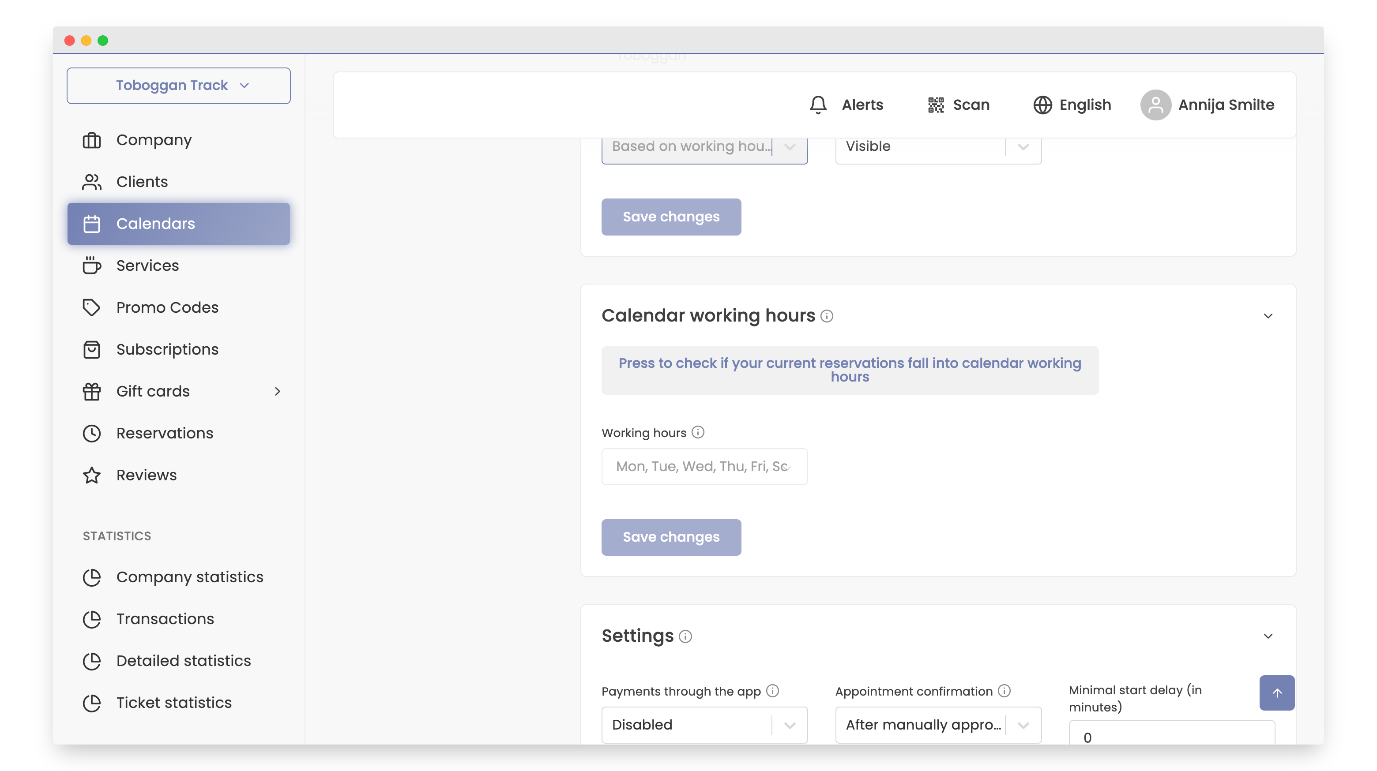This screenshot has height=771, width=1377.
Task: Collapse the Calendar working hours section
Action: [x=1268, y=316]
